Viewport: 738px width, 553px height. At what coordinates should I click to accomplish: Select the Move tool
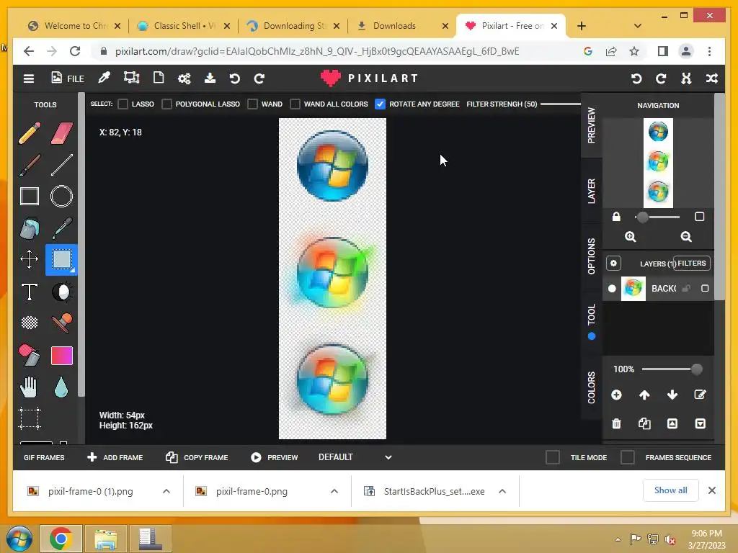(x=29, y=259)
